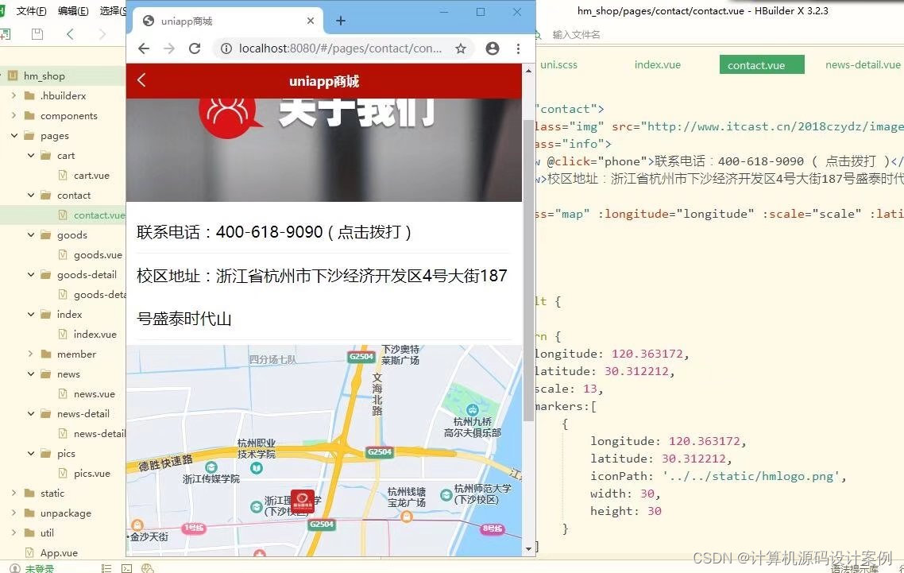
Task: Expand the unpackage folder
Action: click(x=14, y=513)
